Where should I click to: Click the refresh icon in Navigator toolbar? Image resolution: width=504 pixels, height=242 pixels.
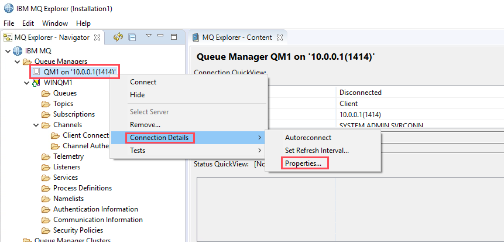tap(118, 37)
